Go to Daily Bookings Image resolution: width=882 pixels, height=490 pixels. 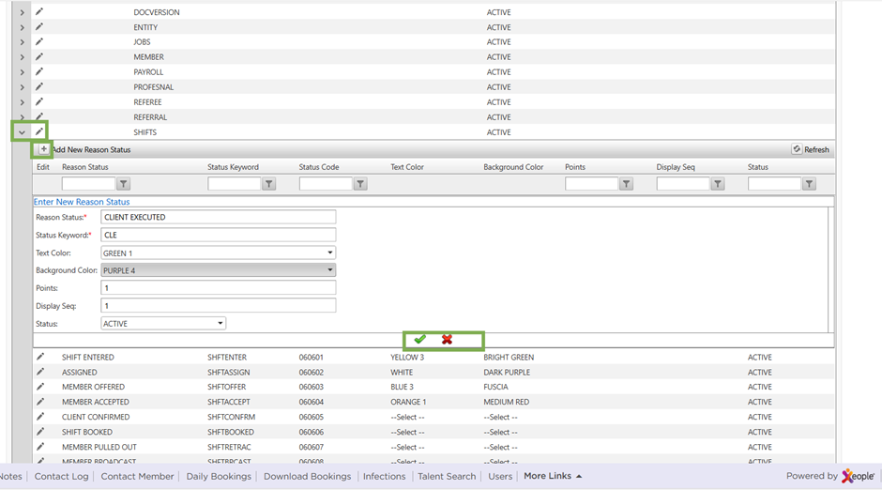[219, 476]
